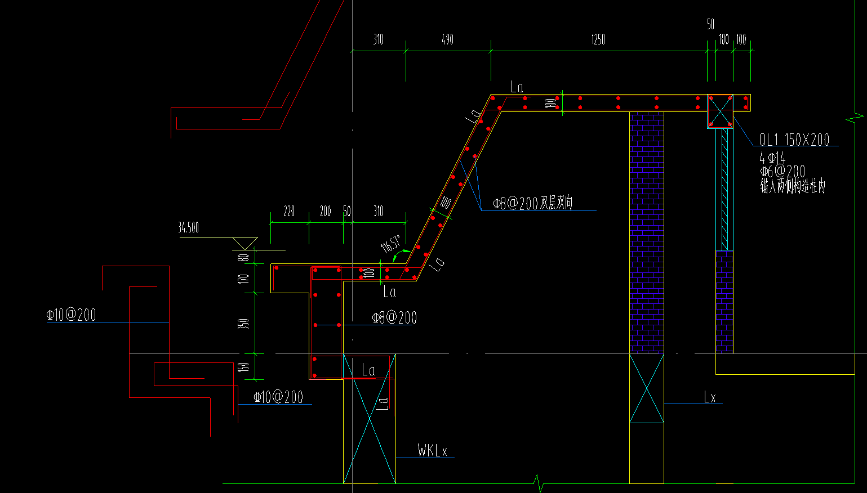Select the Φ6@200 stirrup annotation
The width and height of the screenshot is (867, 493).
pyautogui.click(x=782, y=172)
